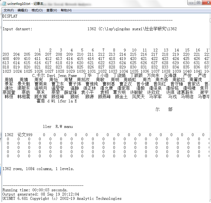Click the column number 1023
211x203 pixels.
[x=7, y=71]
